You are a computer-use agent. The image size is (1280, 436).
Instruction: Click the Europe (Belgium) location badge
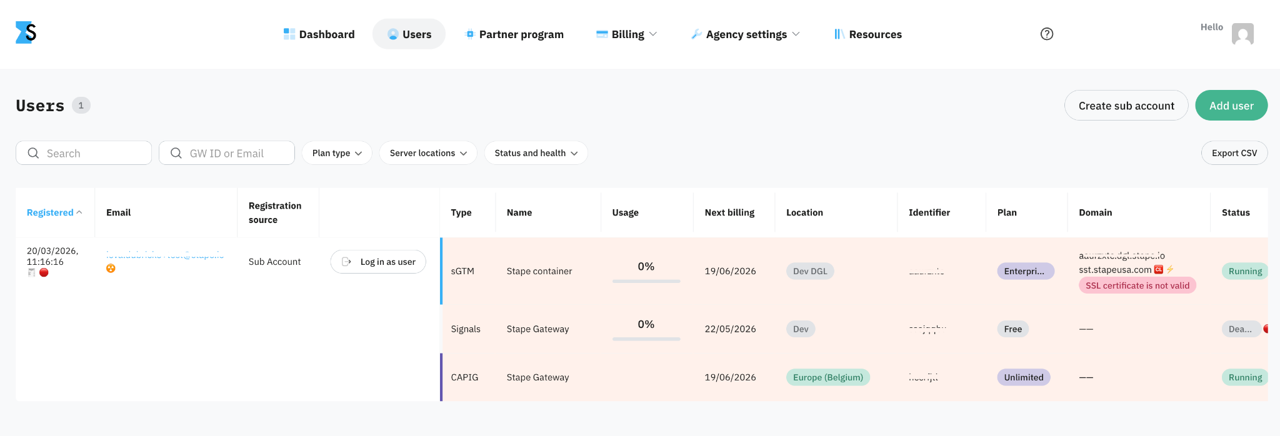[828, 377]
